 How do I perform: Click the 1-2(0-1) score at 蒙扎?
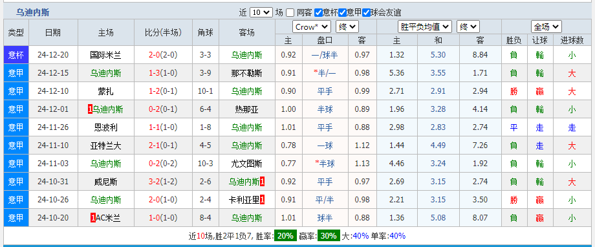pyautogui.click(x=163, y=91)
